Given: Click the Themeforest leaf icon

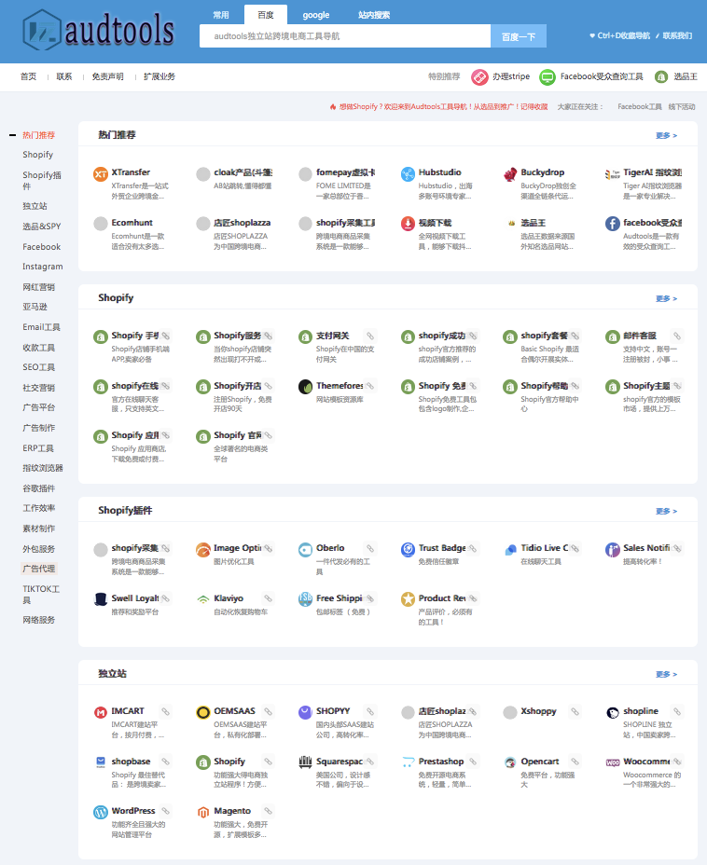Looking at the screenshot, I should tap(305, 387).
